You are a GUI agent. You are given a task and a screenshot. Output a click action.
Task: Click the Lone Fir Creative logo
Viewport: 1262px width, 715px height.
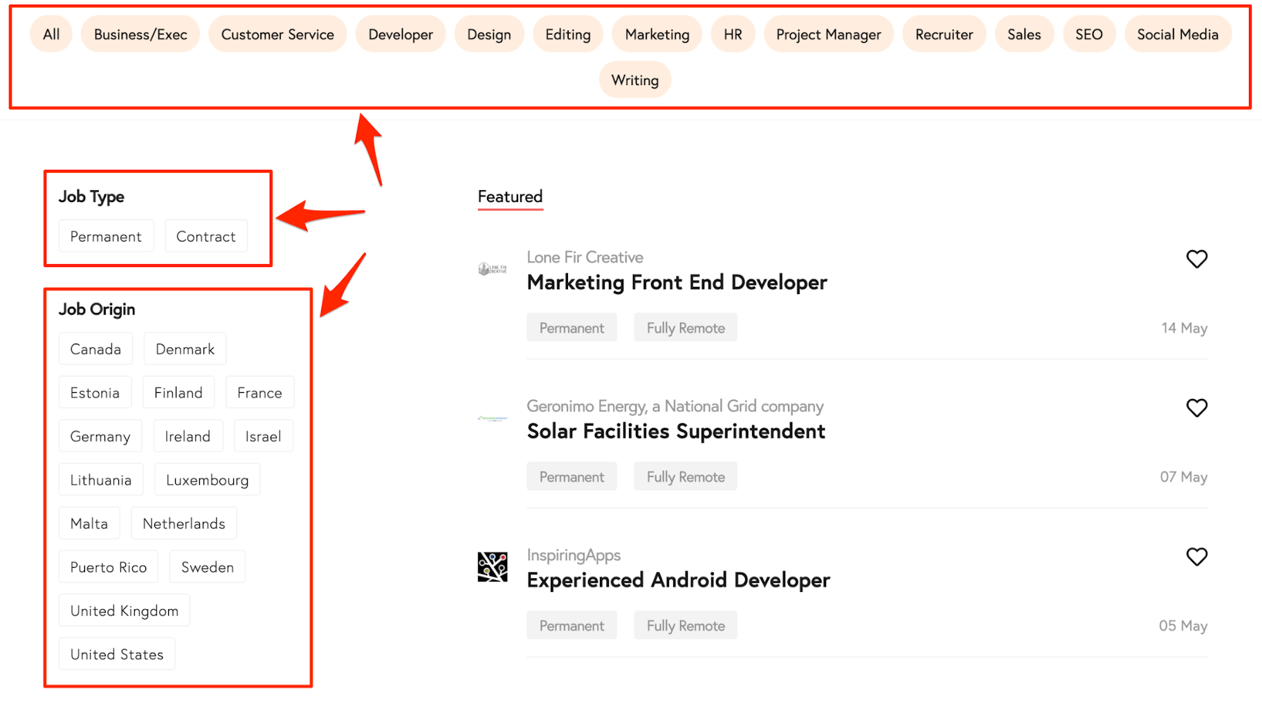pos(493,269)
